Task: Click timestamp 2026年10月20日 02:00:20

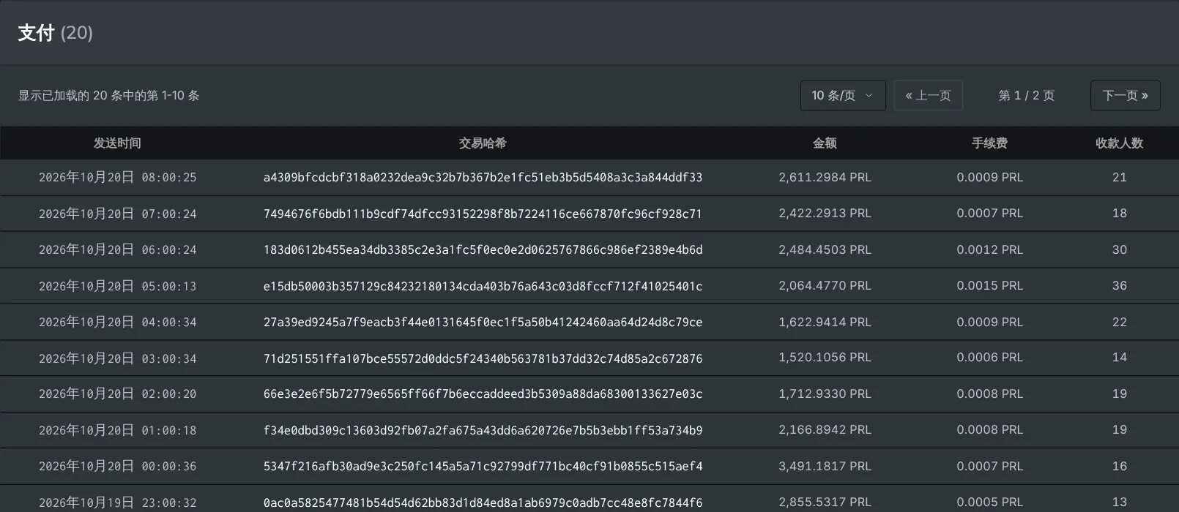Action: (x=117, y=394)
